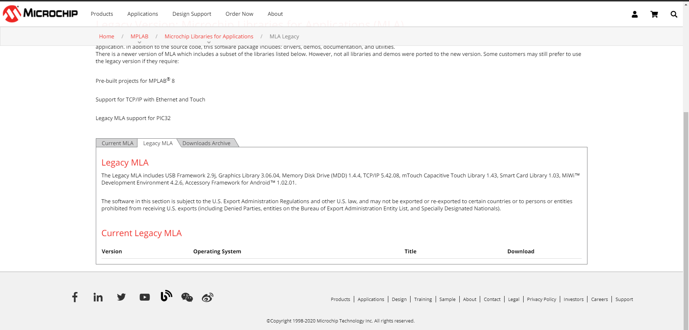Click the Current Legacy MLA heading
This screenshot has height=330, width=689.
pos(141,233)
